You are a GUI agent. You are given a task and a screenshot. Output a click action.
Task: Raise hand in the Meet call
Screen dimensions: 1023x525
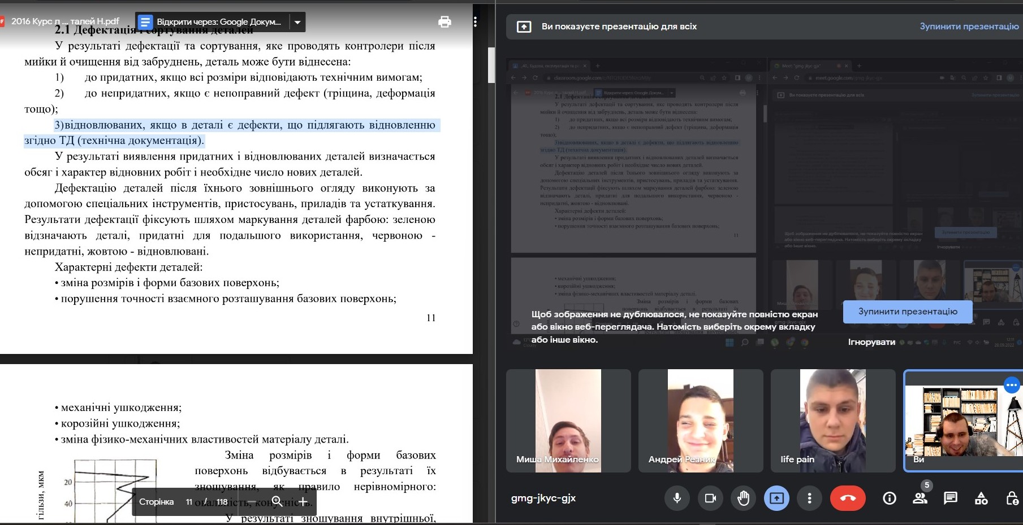coord(743,498)
